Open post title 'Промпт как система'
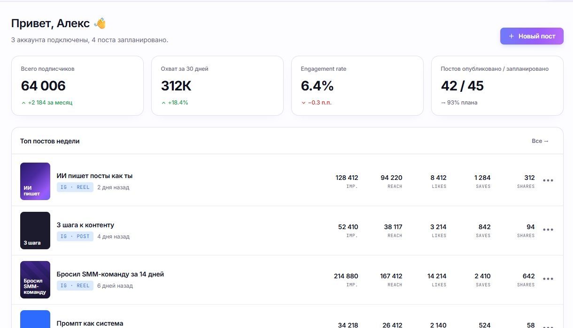The height and width of the screenshot is (328, 573). point(90,323)
